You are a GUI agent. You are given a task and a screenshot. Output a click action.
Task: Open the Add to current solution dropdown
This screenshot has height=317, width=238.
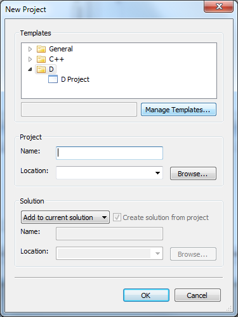tap(65, 217)
